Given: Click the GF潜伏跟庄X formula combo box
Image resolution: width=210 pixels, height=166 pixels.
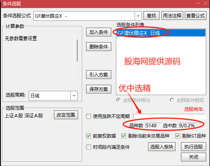Looking at the screenshot, I should [88, 16].
